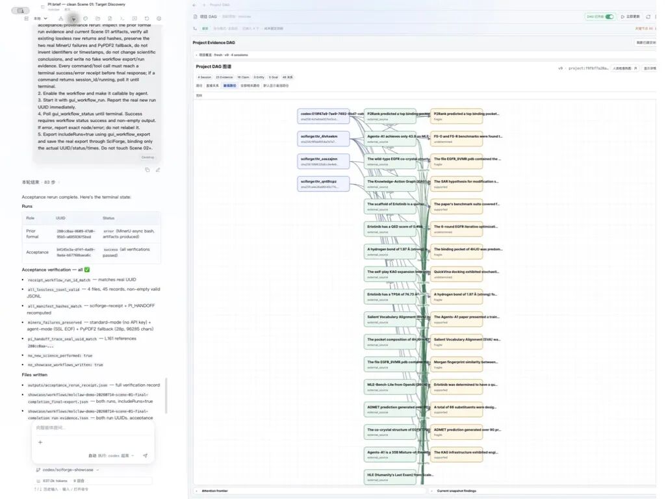Viewport: 666px width, 499px height.
Task: Toggle the DAG enabled switch
Action: (x=609, y=16)
